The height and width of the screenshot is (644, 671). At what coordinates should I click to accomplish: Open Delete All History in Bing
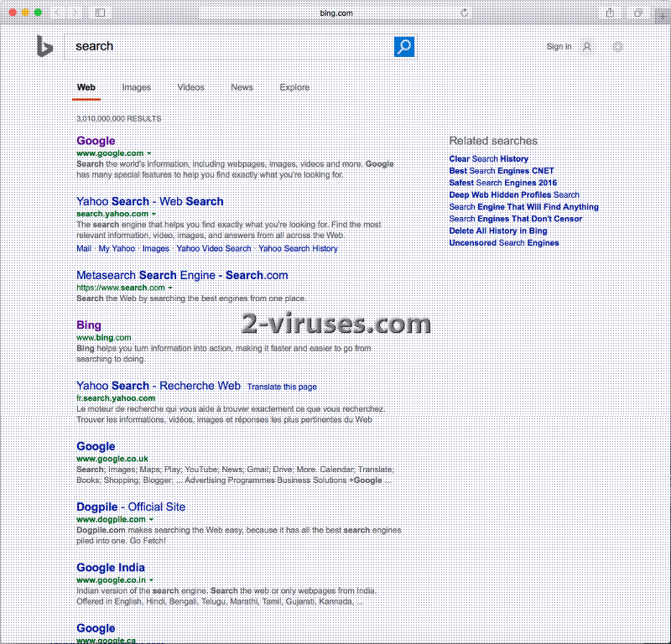tap(498, 231)
